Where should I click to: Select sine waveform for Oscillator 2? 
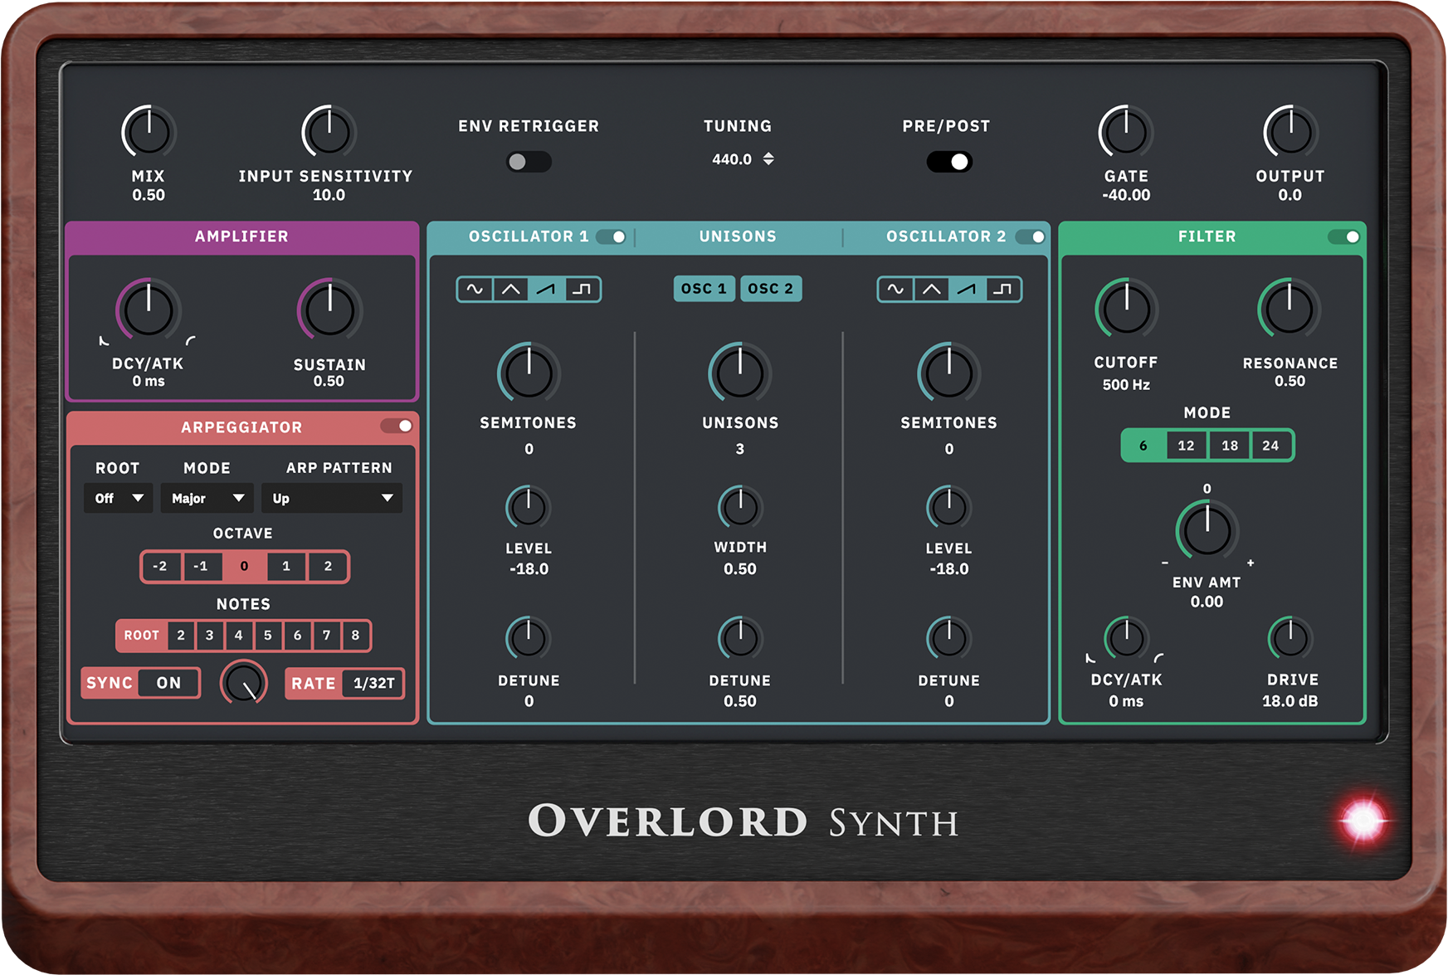coord(895,290)
